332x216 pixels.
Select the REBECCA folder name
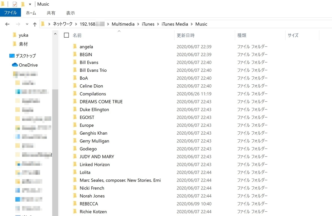[89, 204]
